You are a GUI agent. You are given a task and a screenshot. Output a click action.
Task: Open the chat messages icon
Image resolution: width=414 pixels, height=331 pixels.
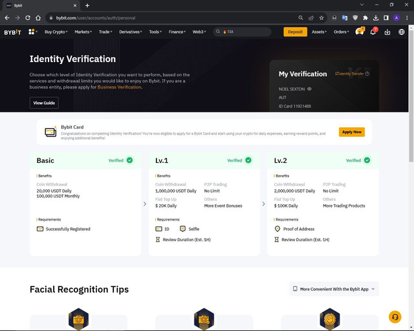360,32
